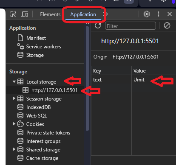The width and height of the screenshot is (176, 165).
Task: Open DevTools settings gear
Action: [x=147, y=14]
